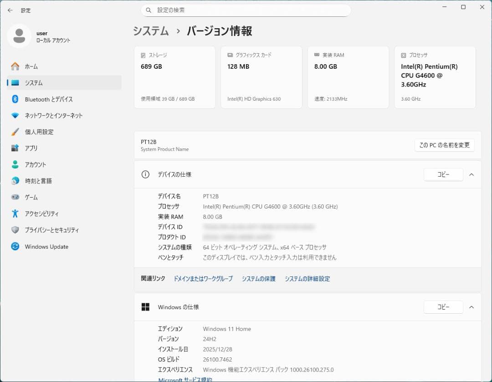Viewport: 492px width, 382px height.
Task: Open アクセシビリティ settings
Action: click(47, 214)
